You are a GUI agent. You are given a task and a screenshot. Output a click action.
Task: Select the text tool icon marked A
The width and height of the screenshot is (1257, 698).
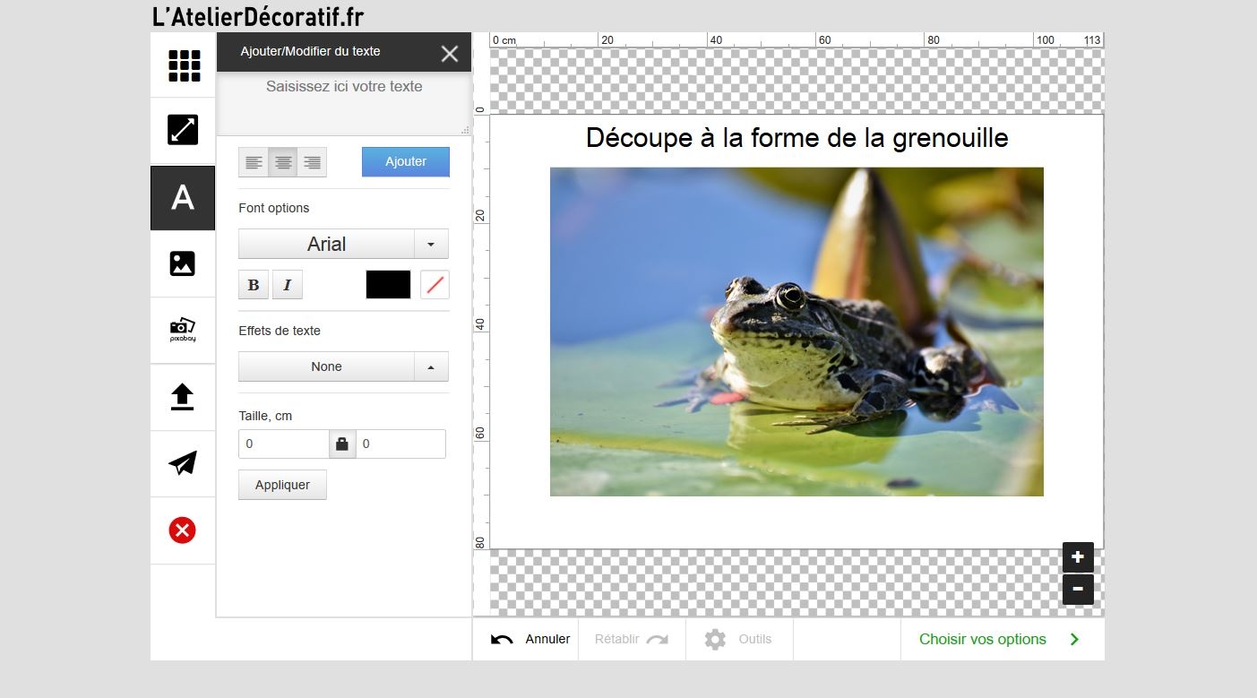point(183,198)
